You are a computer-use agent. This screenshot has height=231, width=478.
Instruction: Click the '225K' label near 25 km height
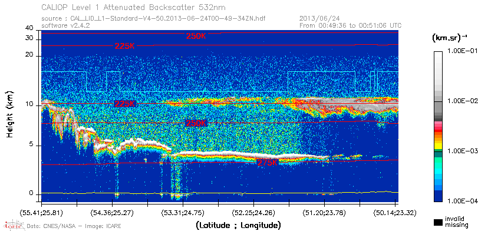tap(125, 46)
